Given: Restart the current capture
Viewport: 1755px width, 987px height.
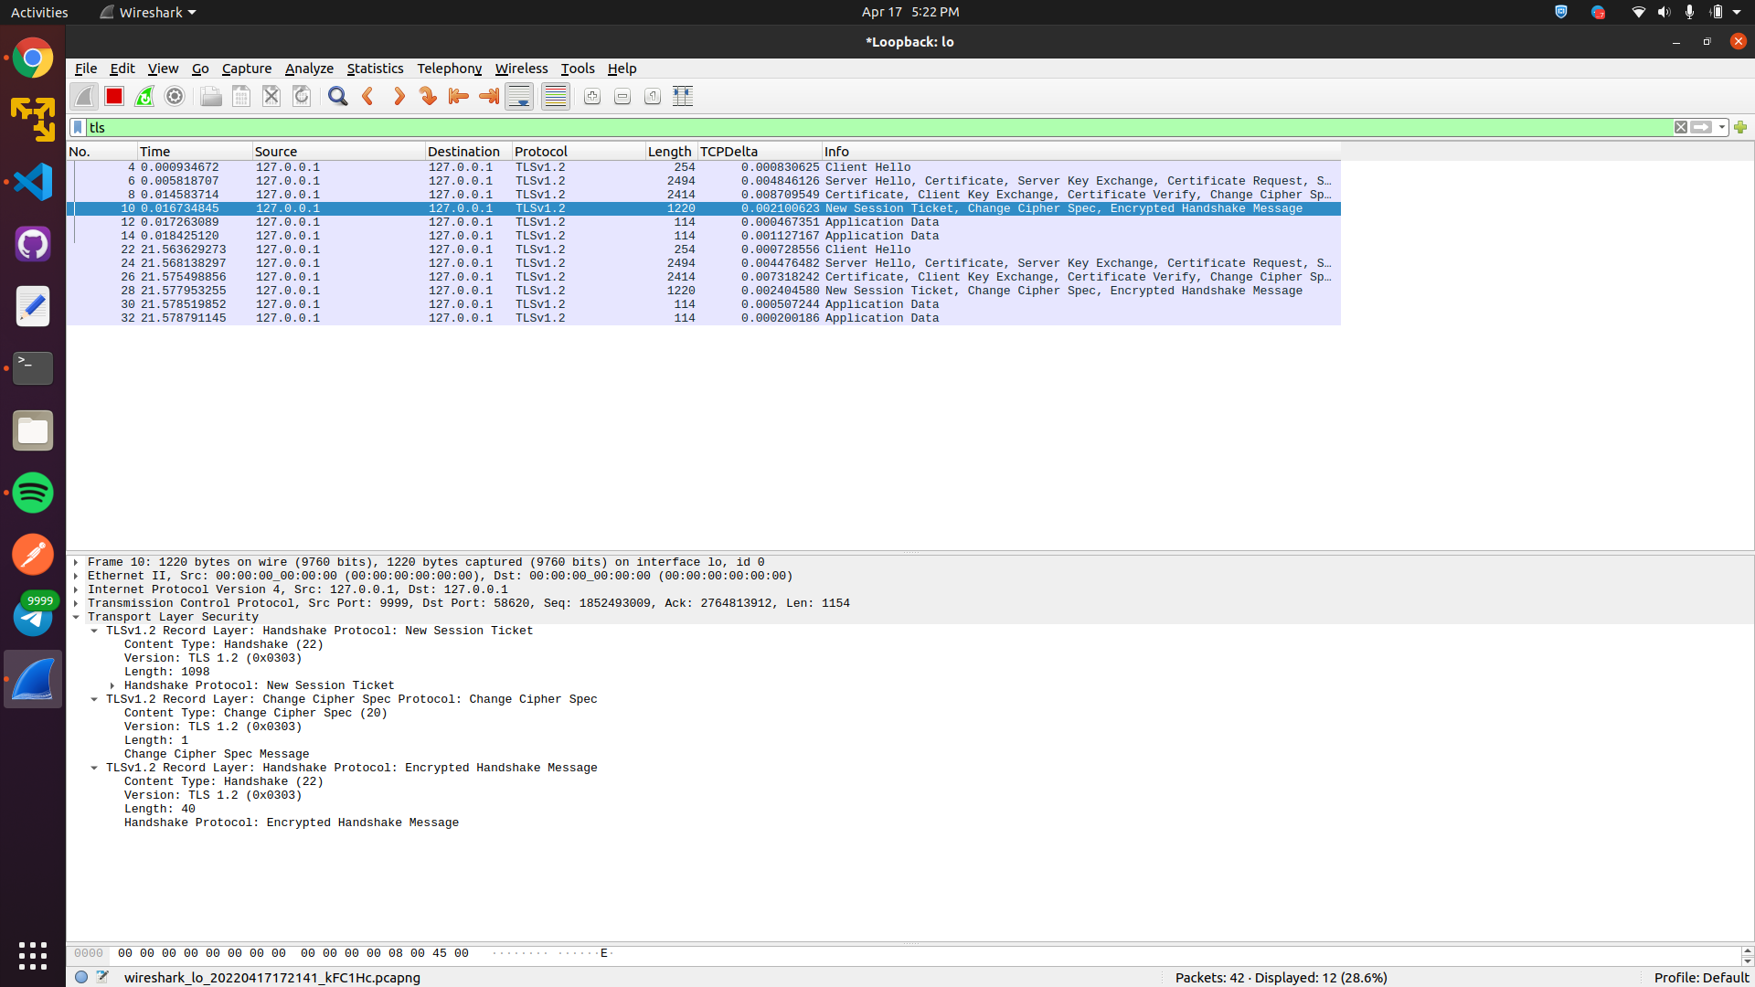Looking at the screenshot, I should [144, 96].
